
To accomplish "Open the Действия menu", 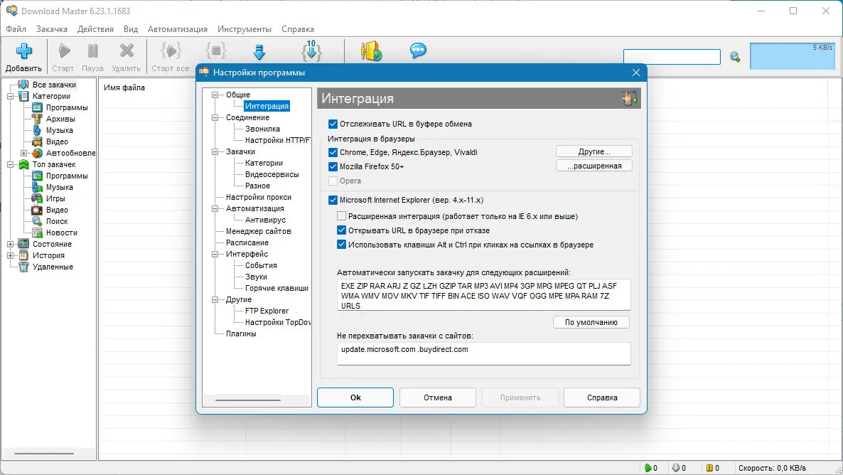I will coord(95,29).
